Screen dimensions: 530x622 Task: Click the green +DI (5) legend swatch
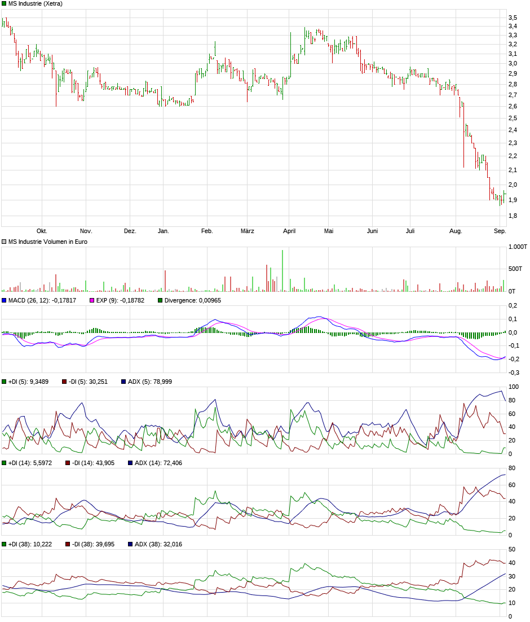point(5,382)
